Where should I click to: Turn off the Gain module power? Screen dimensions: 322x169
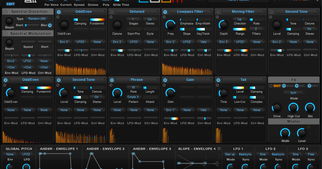(x=165, y=80)
